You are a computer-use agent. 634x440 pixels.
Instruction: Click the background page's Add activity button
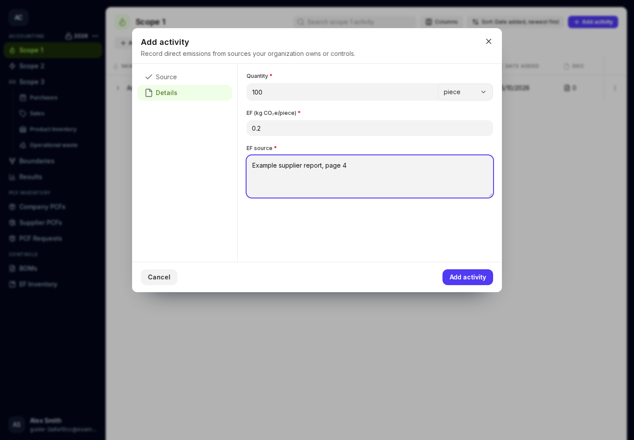[x=593, y=22]
